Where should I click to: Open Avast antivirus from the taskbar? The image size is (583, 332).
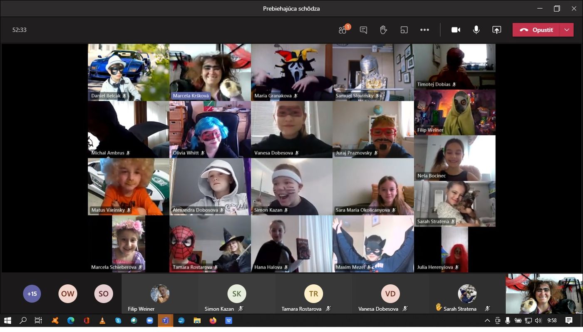[x=55, y=320]
